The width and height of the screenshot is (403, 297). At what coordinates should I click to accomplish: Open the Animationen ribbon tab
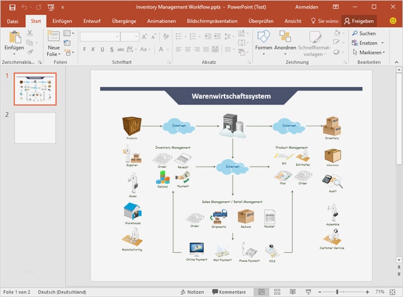click(x=161, y=21)
